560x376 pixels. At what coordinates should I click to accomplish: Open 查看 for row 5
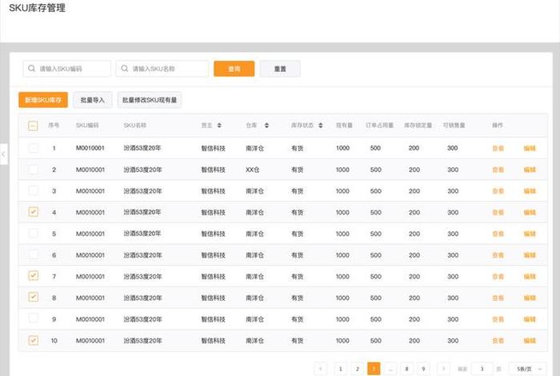click(x=498, y=234)
